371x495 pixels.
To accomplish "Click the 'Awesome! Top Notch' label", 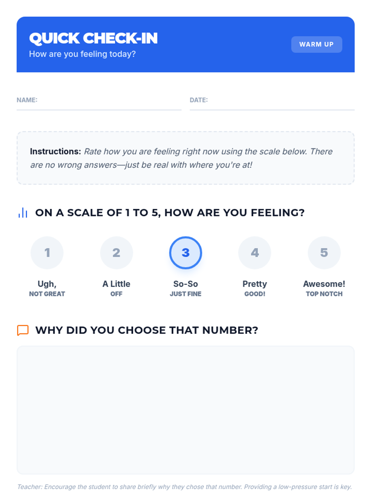I will 324,288.
